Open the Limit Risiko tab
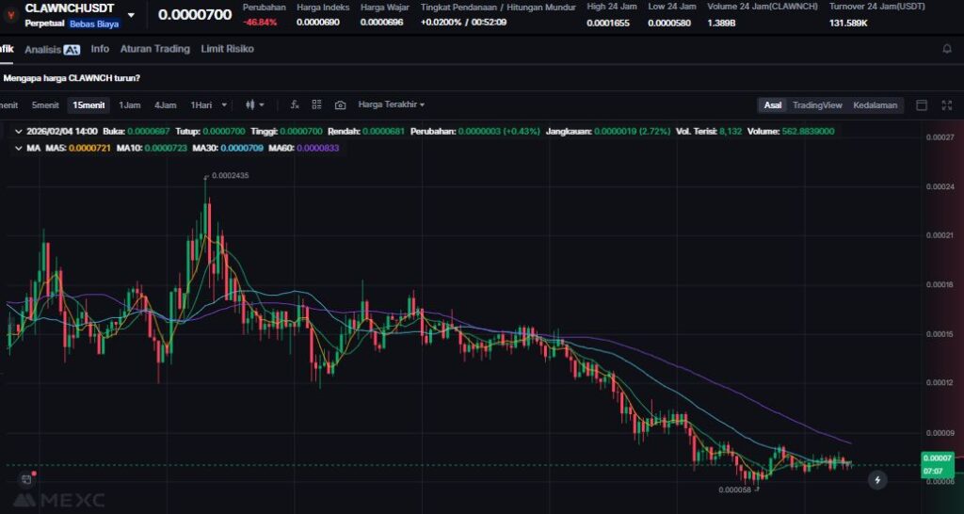 pyautogui.click(x=227, y=49)
